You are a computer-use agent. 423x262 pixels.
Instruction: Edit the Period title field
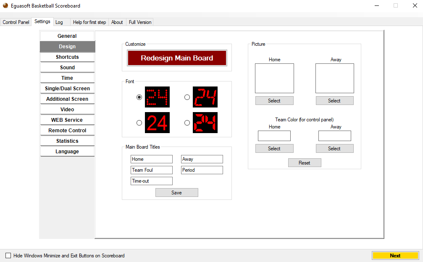202,170
